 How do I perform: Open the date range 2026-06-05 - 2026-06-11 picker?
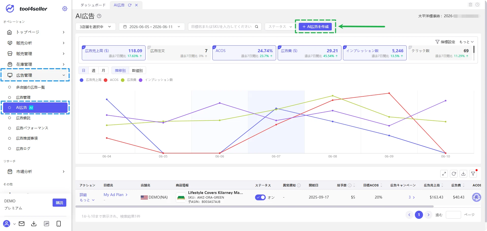[x=152, y=27]
